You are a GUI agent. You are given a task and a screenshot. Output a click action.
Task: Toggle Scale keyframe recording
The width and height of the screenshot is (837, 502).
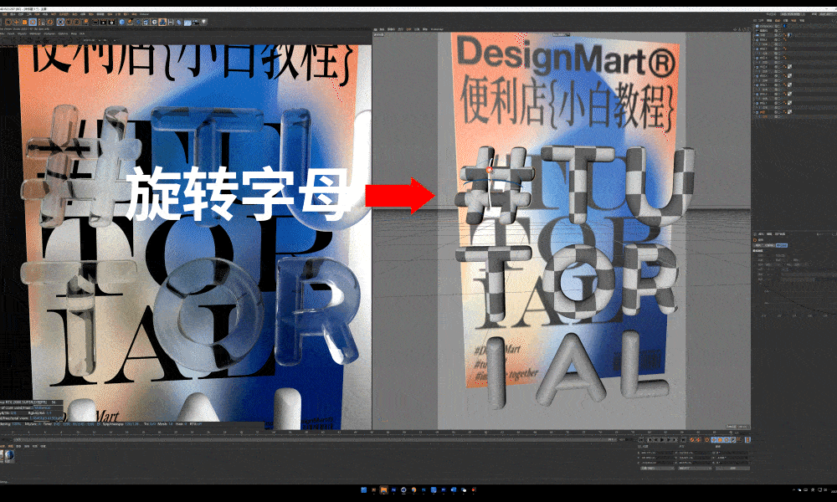[x=720, y=440]
